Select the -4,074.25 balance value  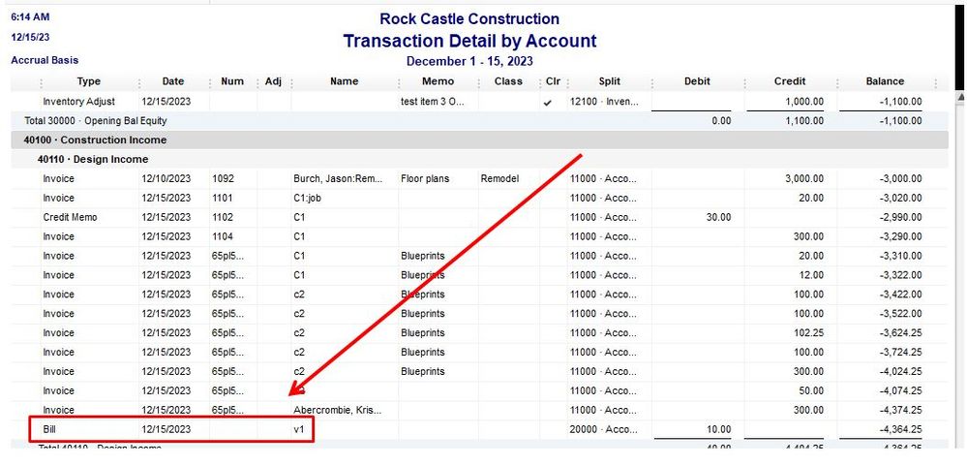(900, 390)
